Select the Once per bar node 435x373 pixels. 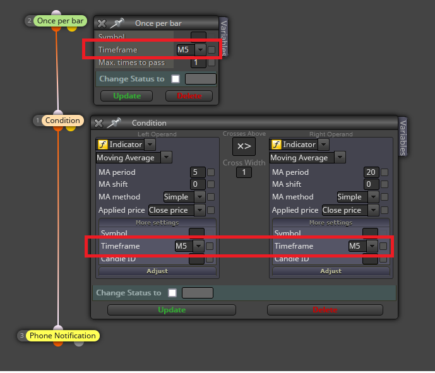coord(60,21)
